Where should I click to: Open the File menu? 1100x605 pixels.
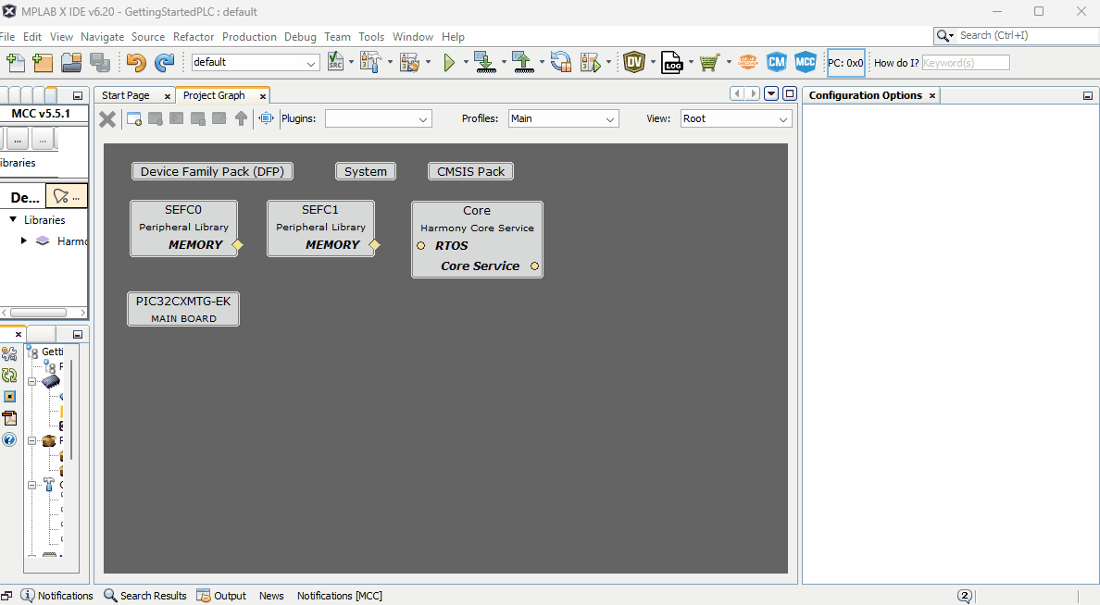click(x=7, y=36)
